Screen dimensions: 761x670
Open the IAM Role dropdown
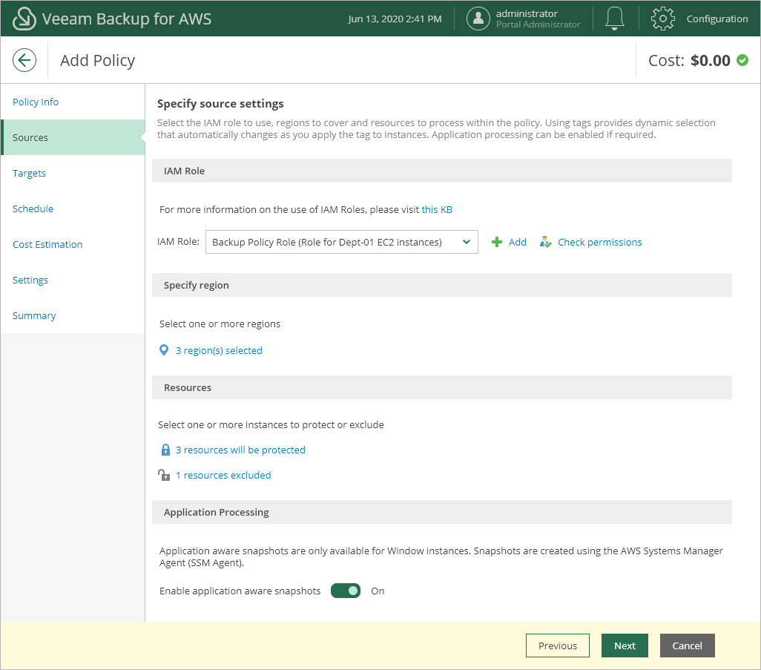[x=342, y=242]
